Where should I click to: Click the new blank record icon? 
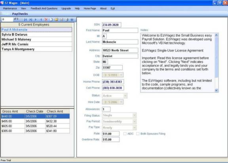tap(51, 19)
